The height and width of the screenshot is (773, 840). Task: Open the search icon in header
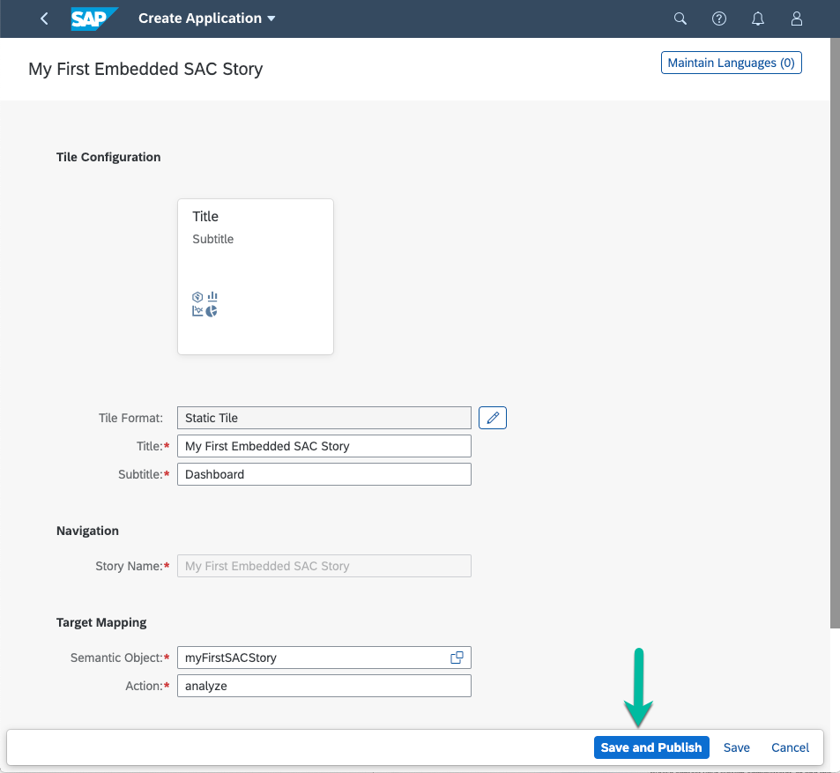pyautogui.click(x=680, y=19)
